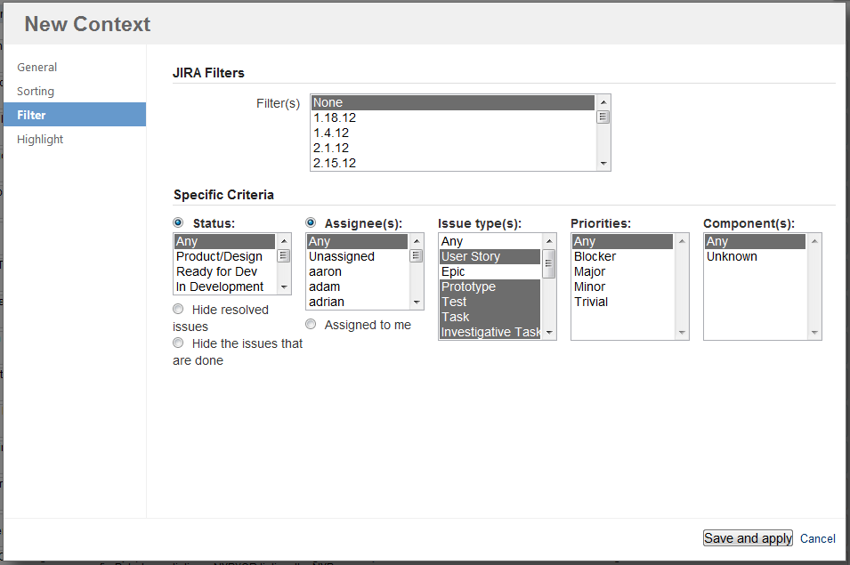Select assignee aaron
This screenshot has height=565, width=850.
pyautogui.click(x=357, y=272)
